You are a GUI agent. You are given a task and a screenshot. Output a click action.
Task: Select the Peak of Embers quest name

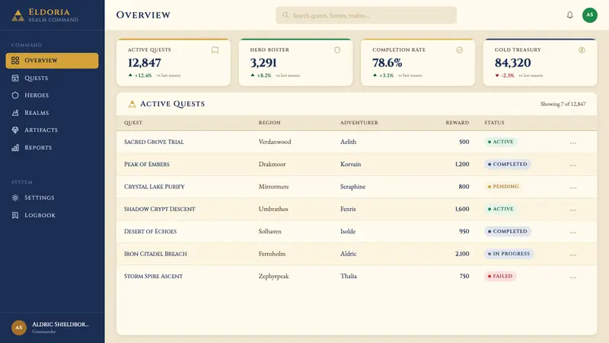[147, 164]
